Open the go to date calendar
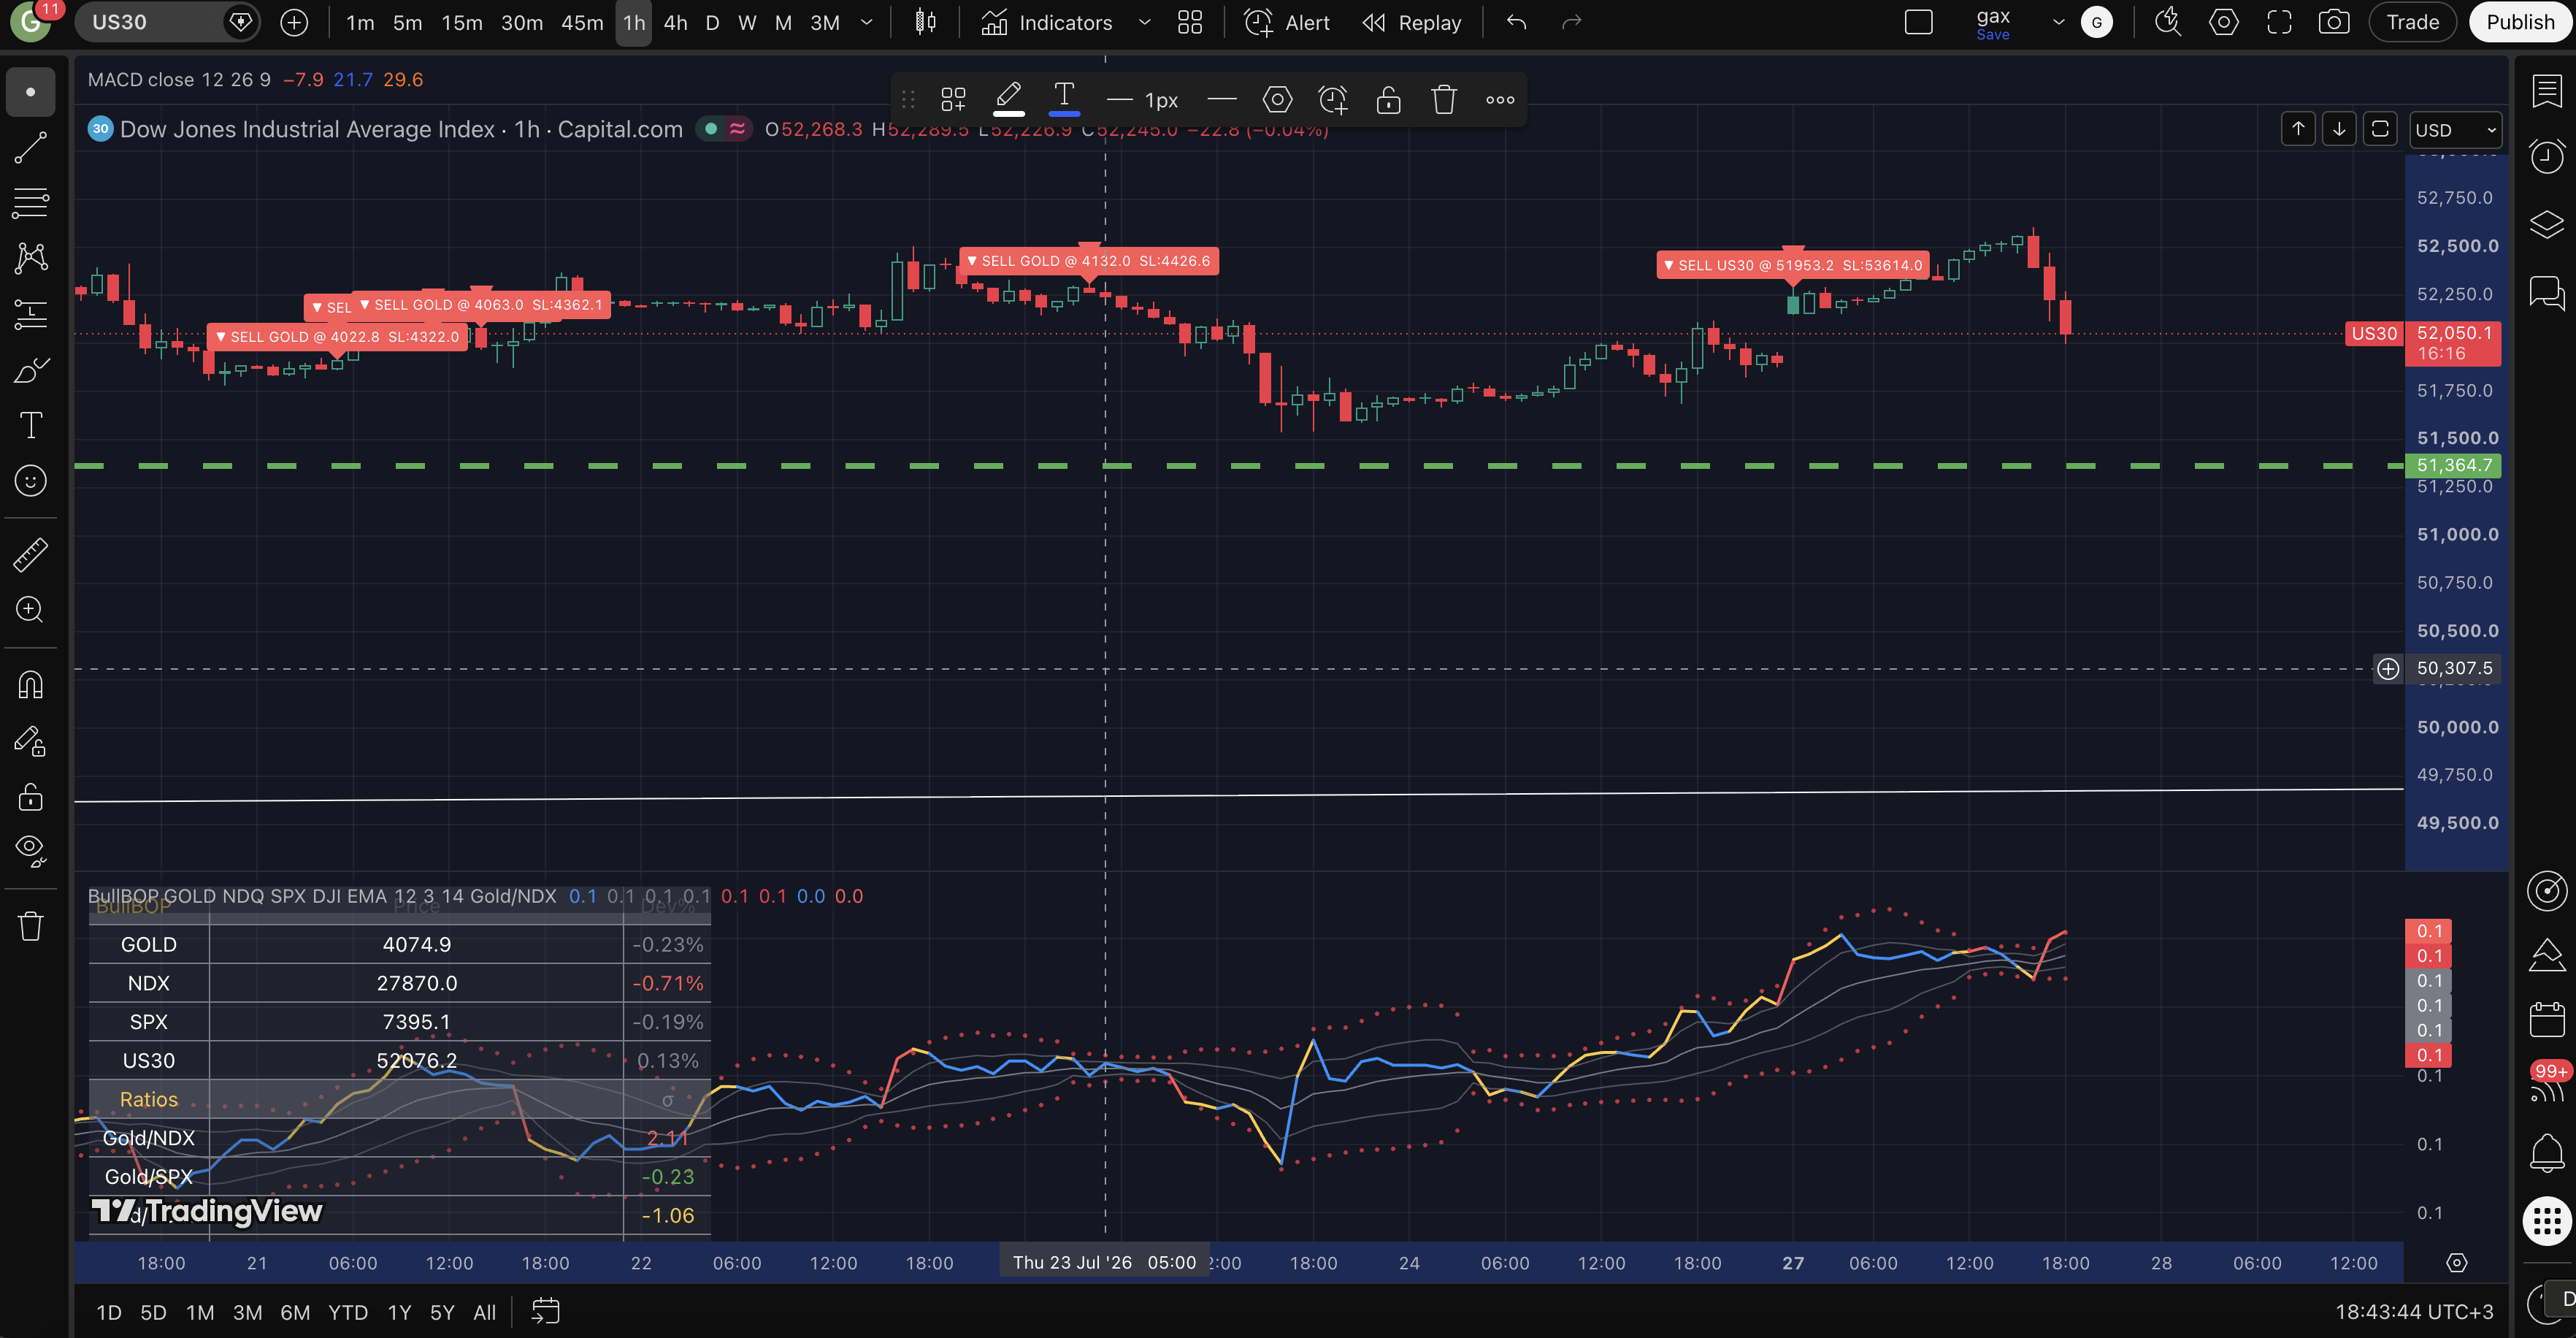The width and height of the screenshot is (2576, 1338). (x=545, y=1311)
